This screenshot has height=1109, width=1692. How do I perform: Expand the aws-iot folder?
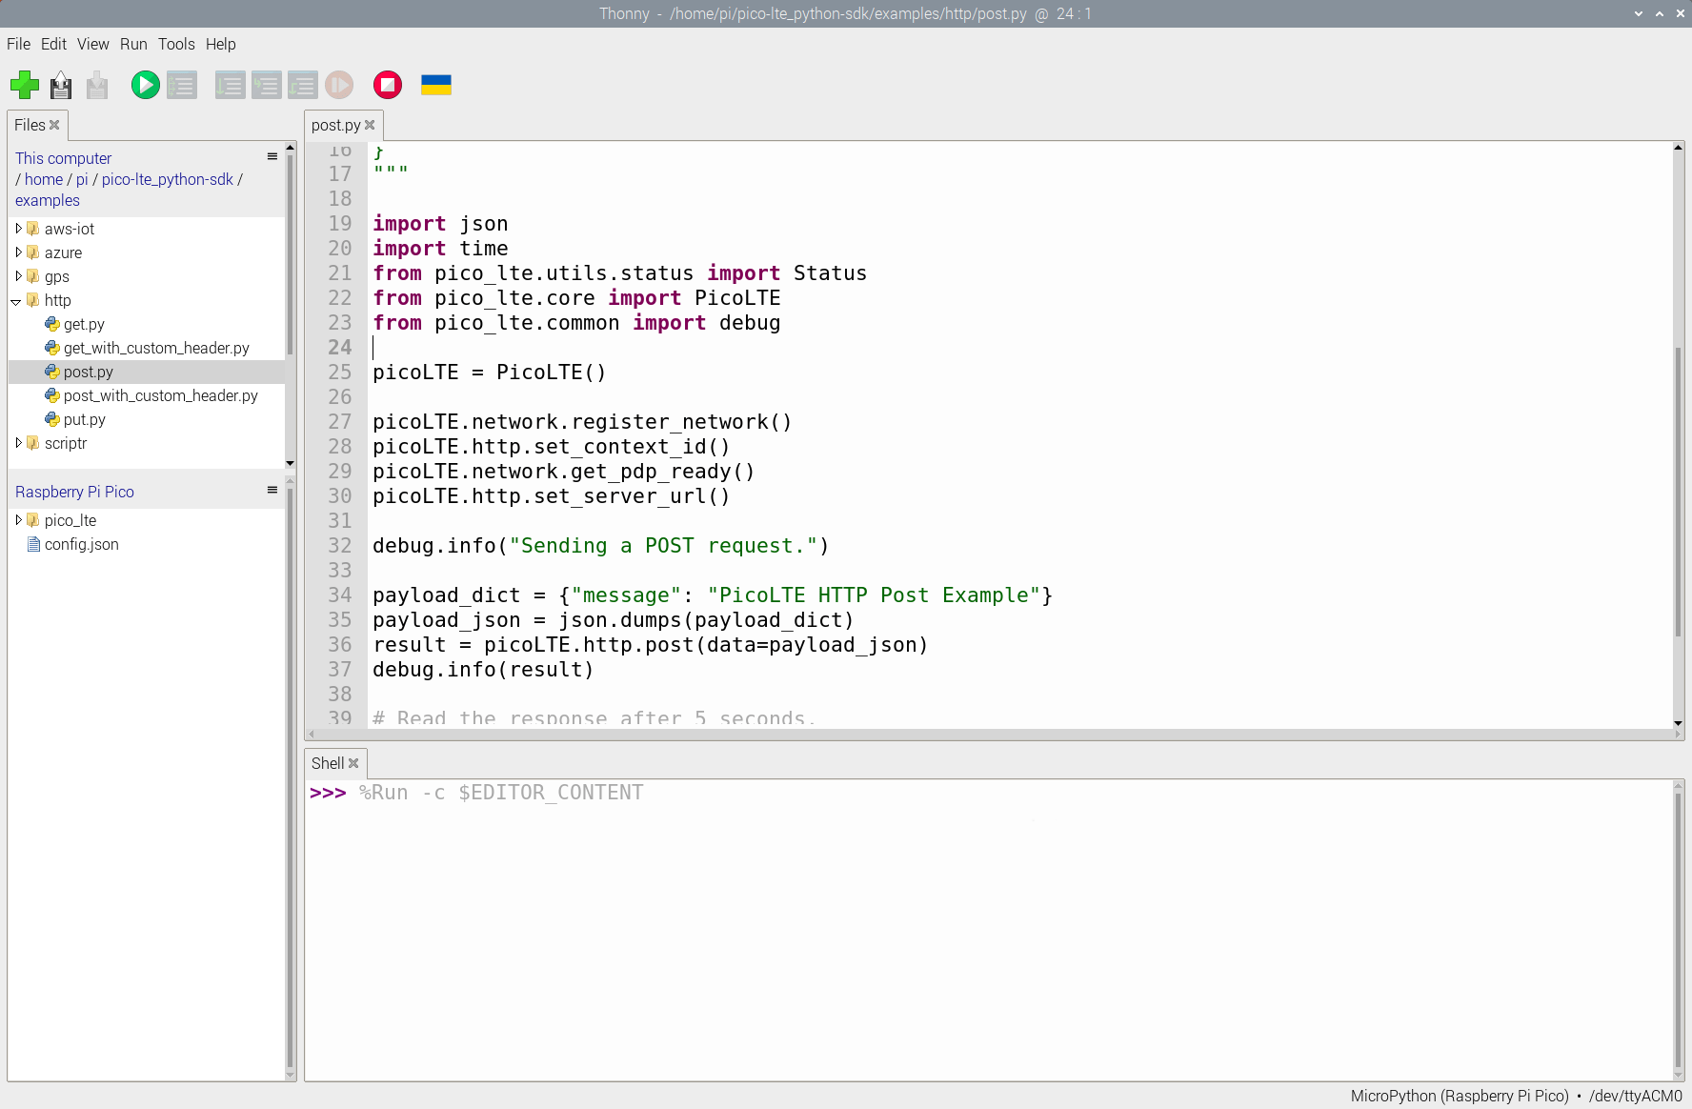[18, 229]
